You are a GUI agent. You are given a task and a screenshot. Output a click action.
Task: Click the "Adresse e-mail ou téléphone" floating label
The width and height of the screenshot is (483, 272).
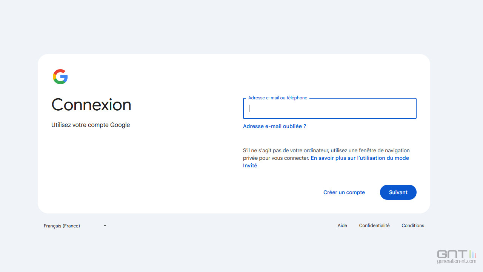click(x=277, y=98)
